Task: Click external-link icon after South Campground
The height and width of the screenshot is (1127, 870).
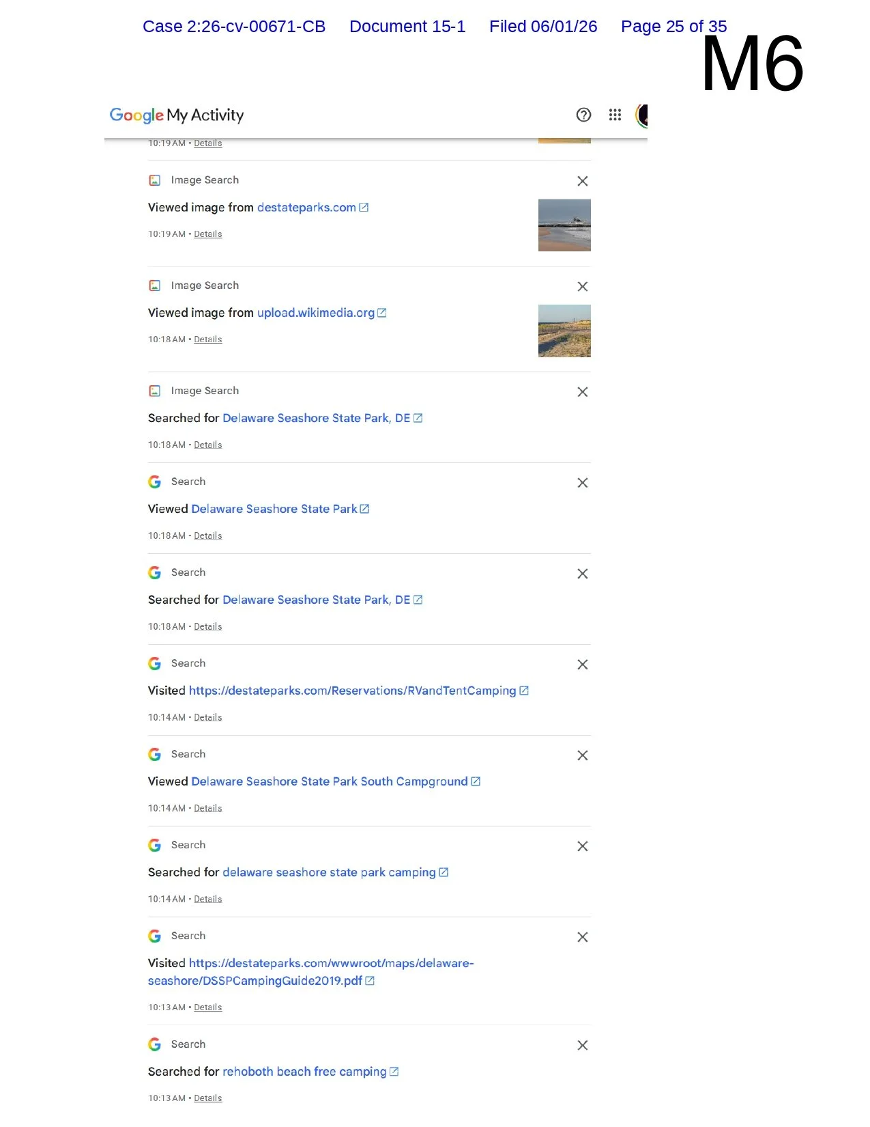Action: (476, 781)
